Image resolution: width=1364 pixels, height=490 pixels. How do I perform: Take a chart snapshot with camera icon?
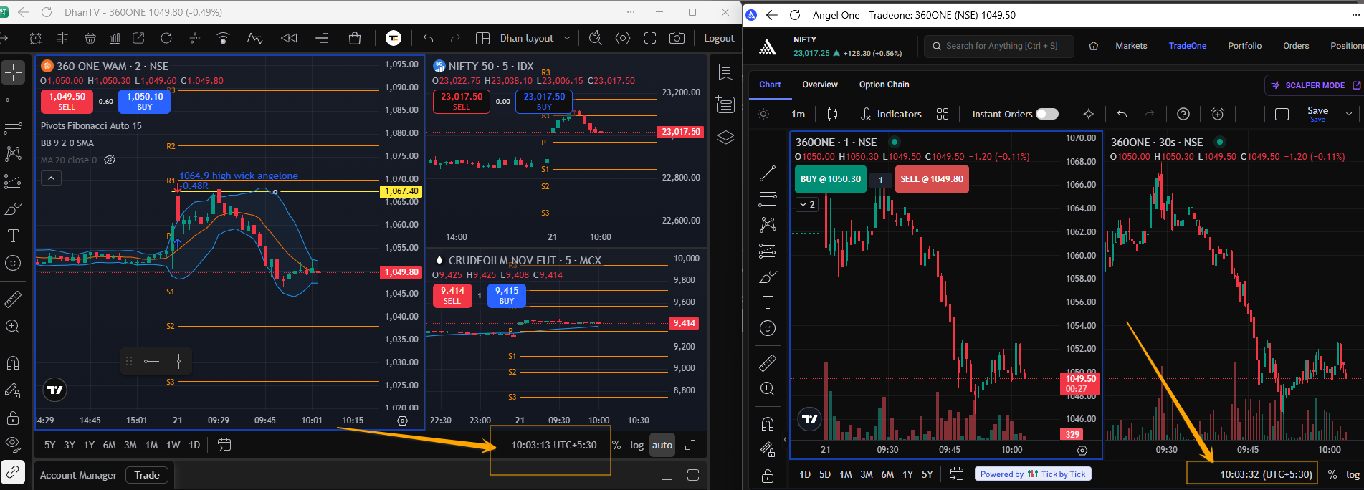coord(676,38)
